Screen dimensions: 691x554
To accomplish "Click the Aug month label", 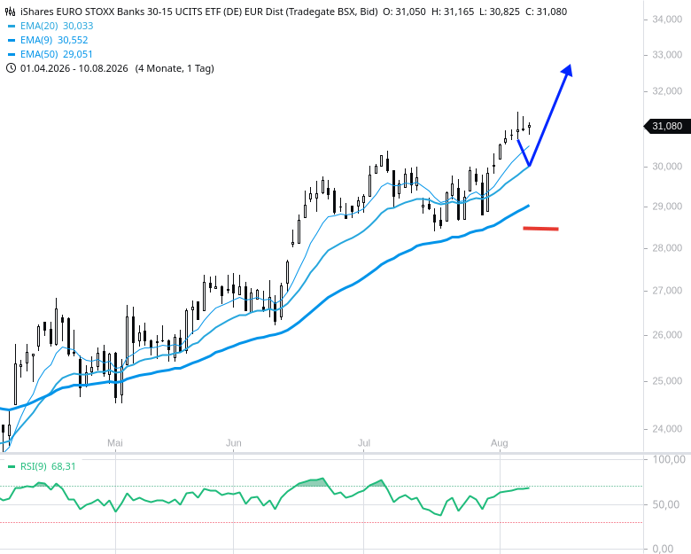I will coord(500,443).
